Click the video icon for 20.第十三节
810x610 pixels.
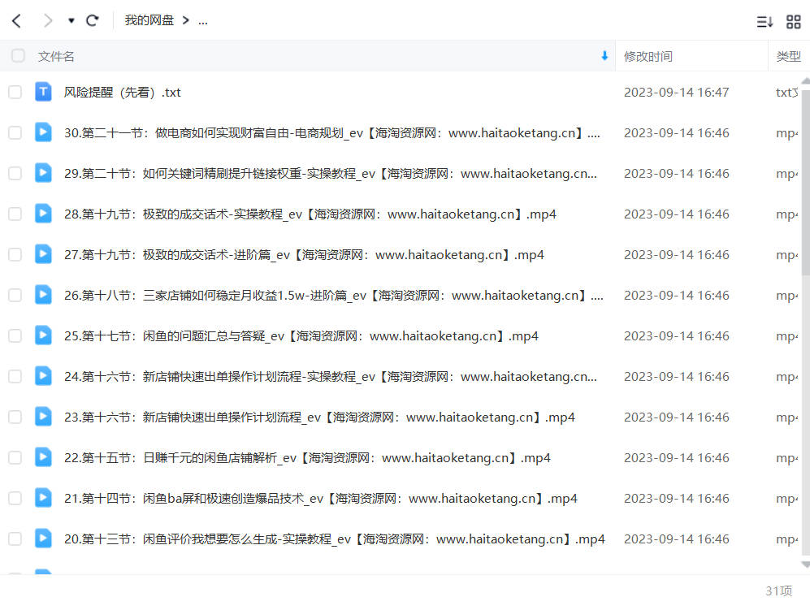coord(43,539)
